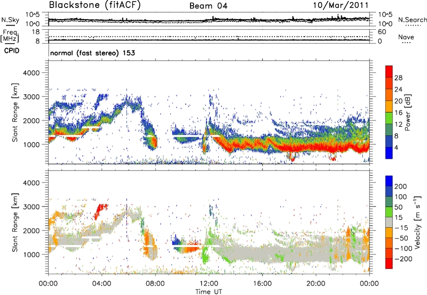Click the 'Freq. [MHz]' axis label

tap(10, 36)
